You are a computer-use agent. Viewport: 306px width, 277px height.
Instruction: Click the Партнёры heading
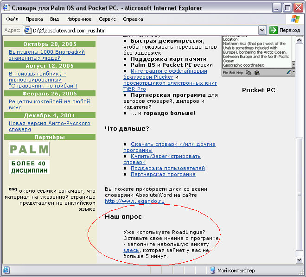coord(50,137)
